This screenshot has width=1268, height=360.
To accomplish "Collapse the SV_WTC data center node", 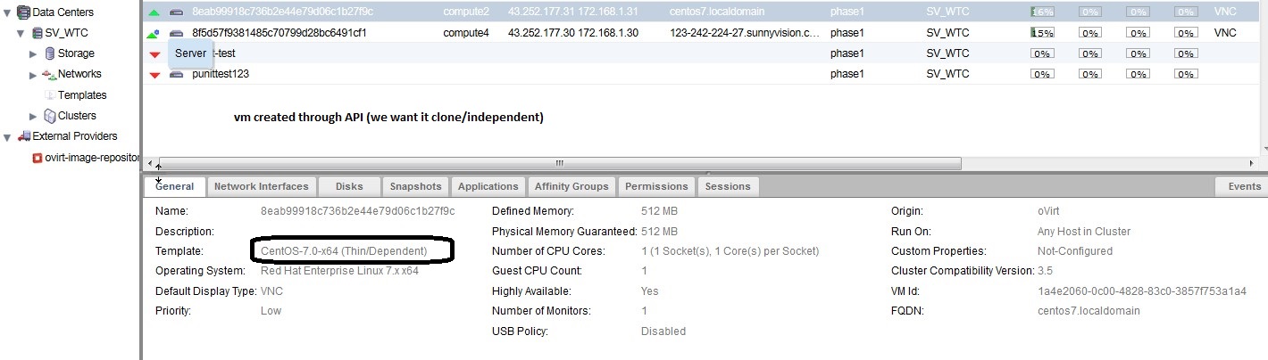I will [21, 33].
